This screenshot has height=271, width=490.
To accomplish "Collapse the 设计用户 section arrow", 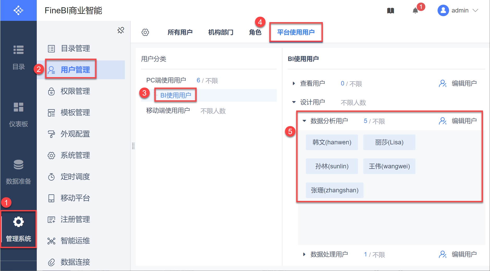I will 294,102.
